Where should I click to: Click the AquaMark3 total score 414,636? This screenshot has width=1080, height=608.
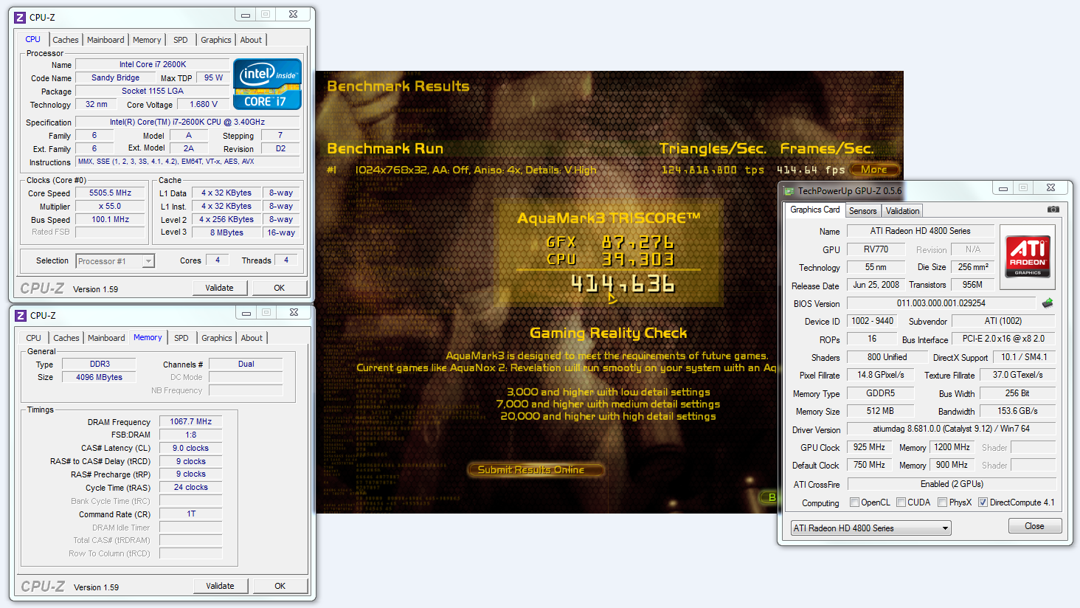(x=623, y=284)
